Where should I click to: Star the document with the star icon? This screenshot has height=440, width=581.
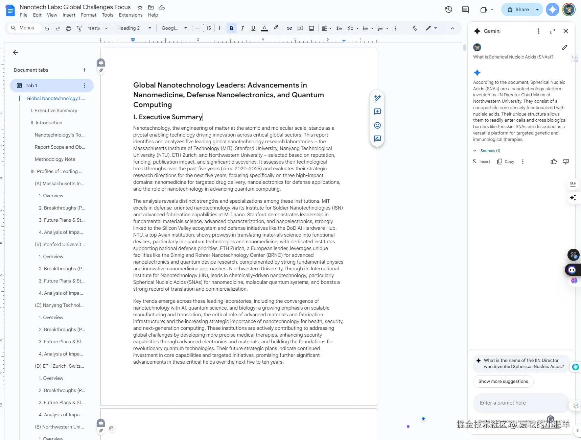pos(140,7)
